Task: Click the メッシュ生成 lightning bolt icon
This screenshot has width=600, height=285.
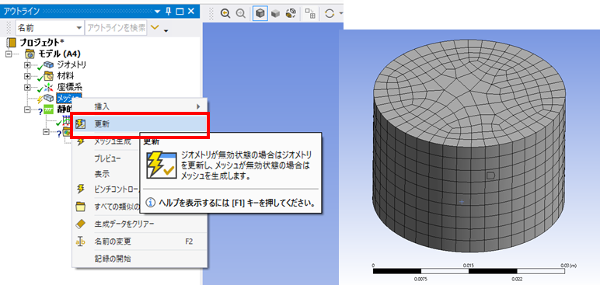Action: tap(81, 141)
